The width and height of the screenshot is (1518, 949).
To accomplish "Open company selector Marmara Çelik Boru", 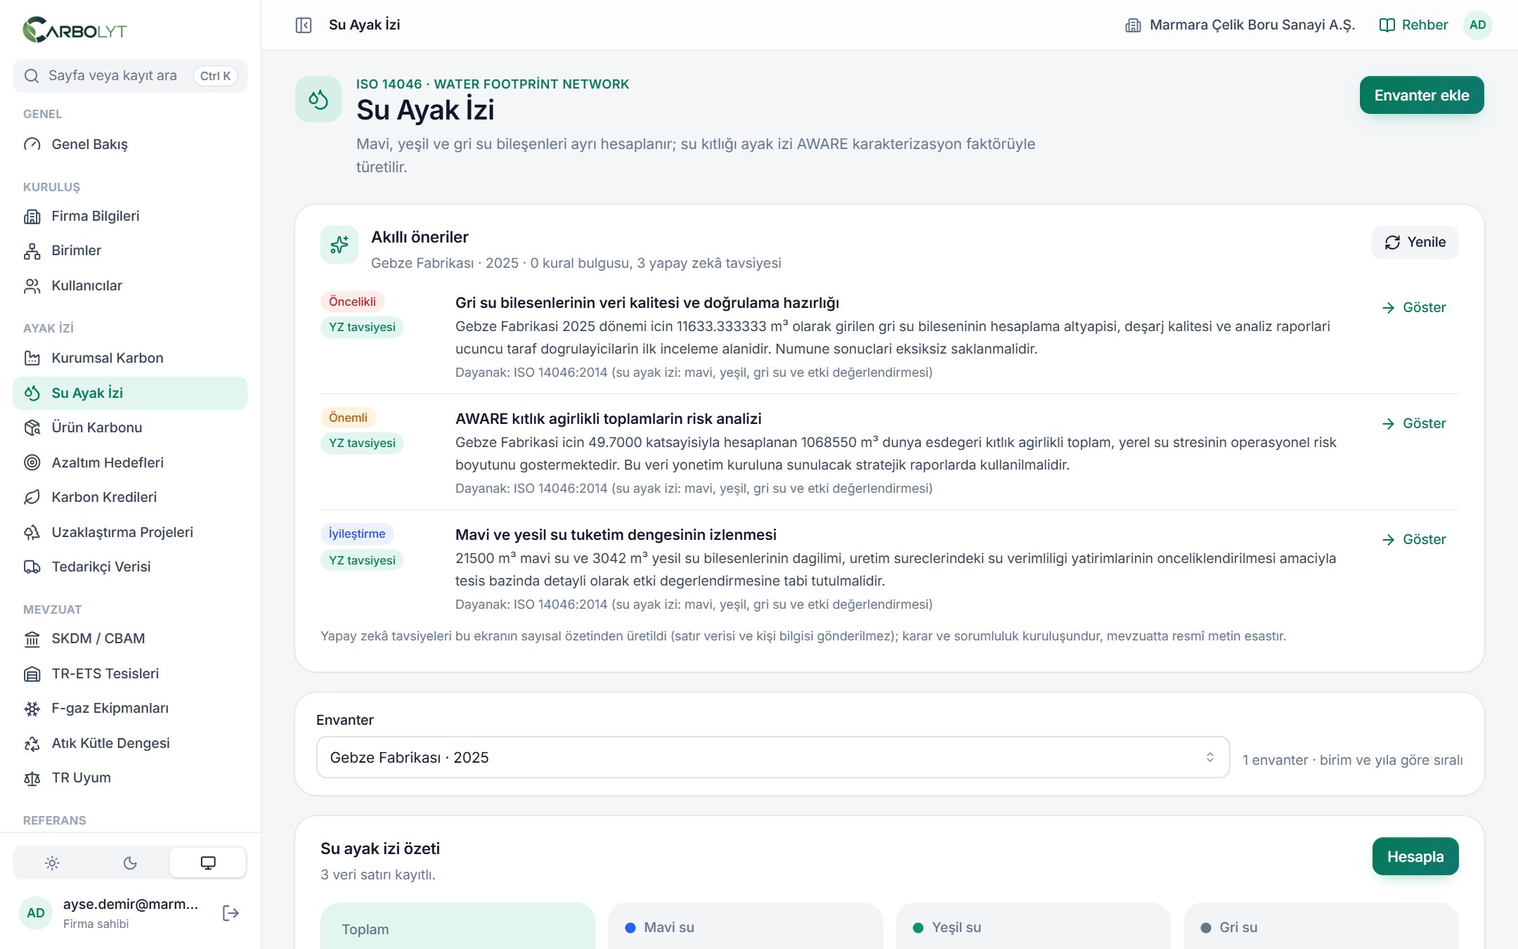I will coord(1240,25).
